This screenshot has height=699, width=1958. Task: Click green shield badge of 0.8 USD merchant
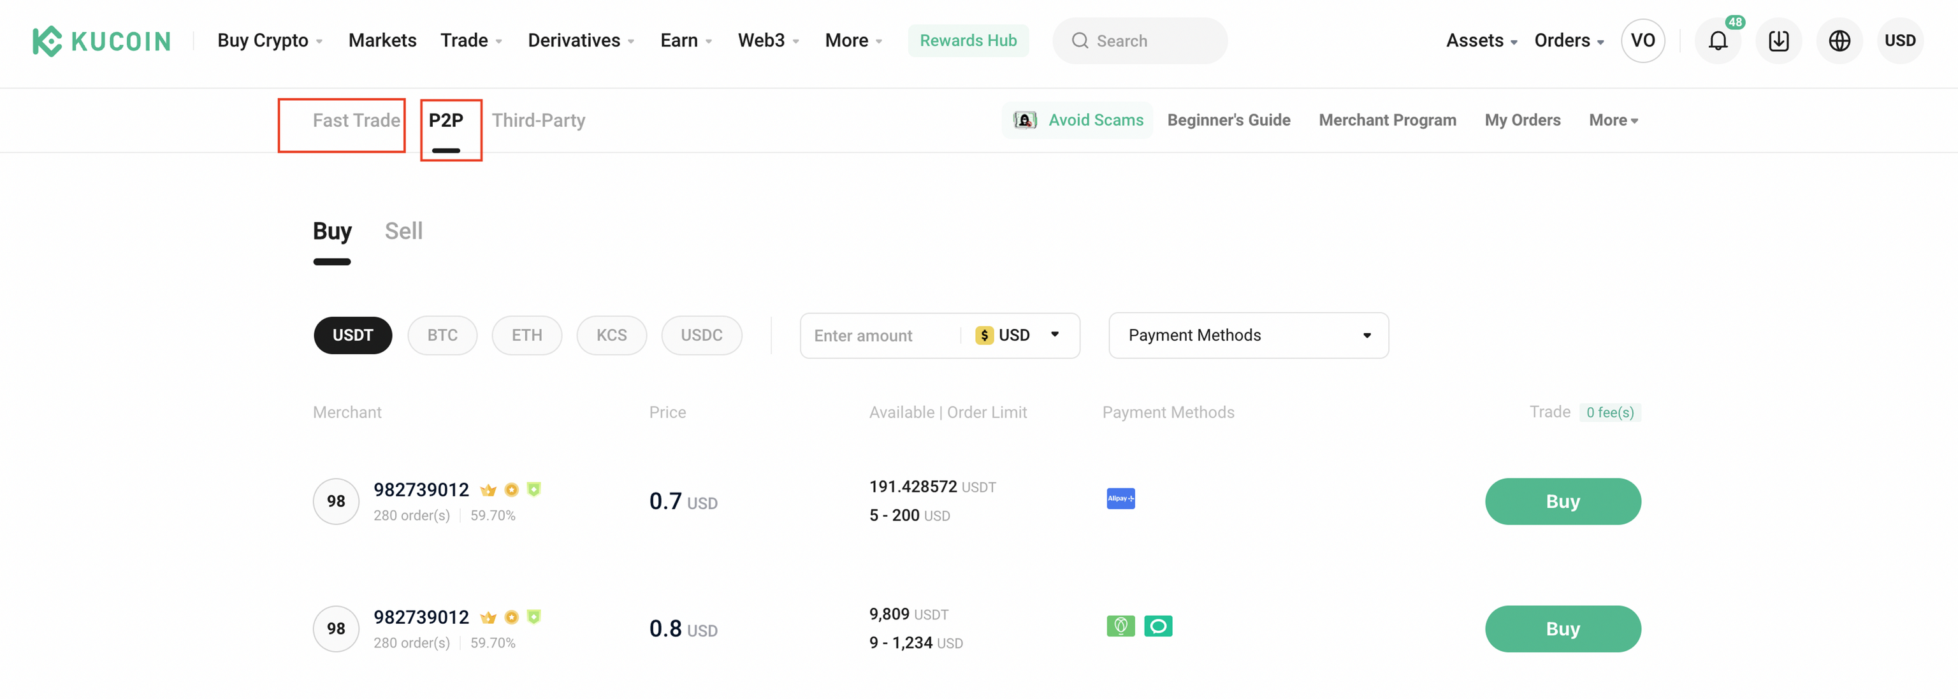533,617
